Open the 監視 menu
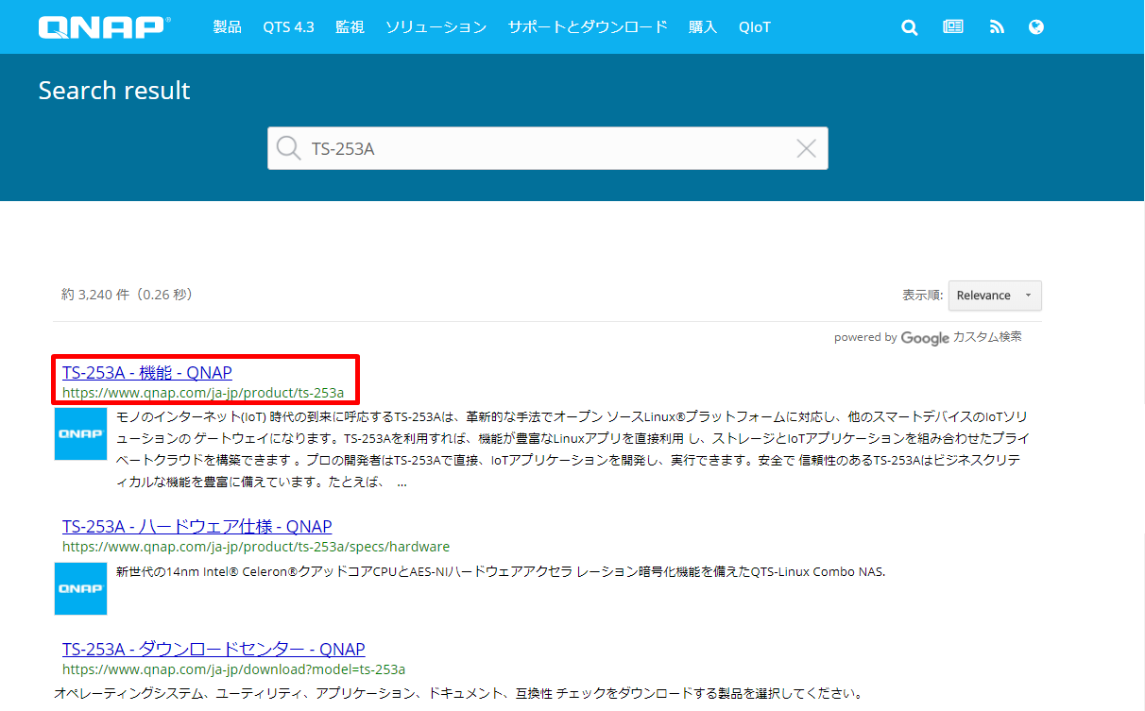This screenshot has width=1145, height=711. [x=350, y=27]
